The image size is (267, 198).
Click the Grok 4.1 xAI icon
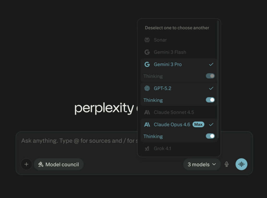click(x=147, y=149)
